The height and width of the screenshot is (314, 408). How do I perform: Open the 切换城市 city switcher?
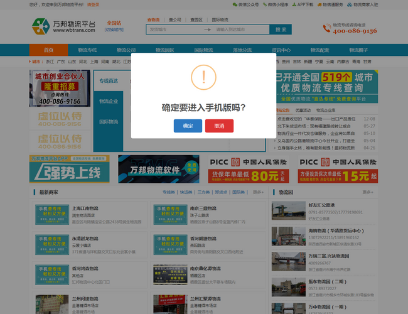(x=114, y=30)
